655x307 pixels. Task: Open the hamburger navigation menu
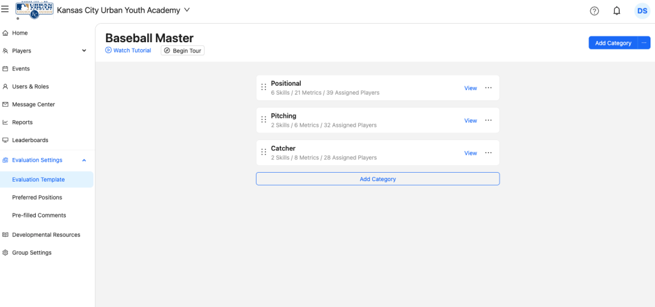(x=5, y=10)
